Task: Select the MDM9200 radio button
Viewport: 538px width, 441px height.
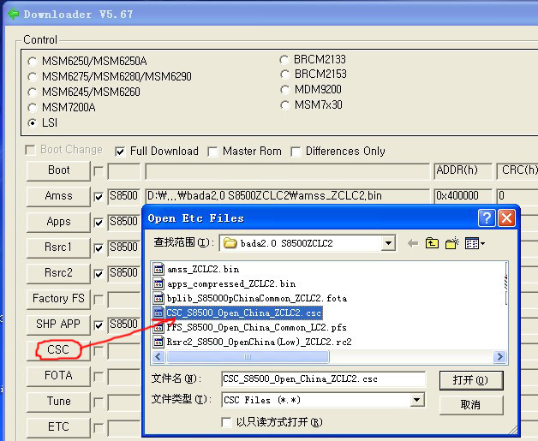Action: (284, 90)
